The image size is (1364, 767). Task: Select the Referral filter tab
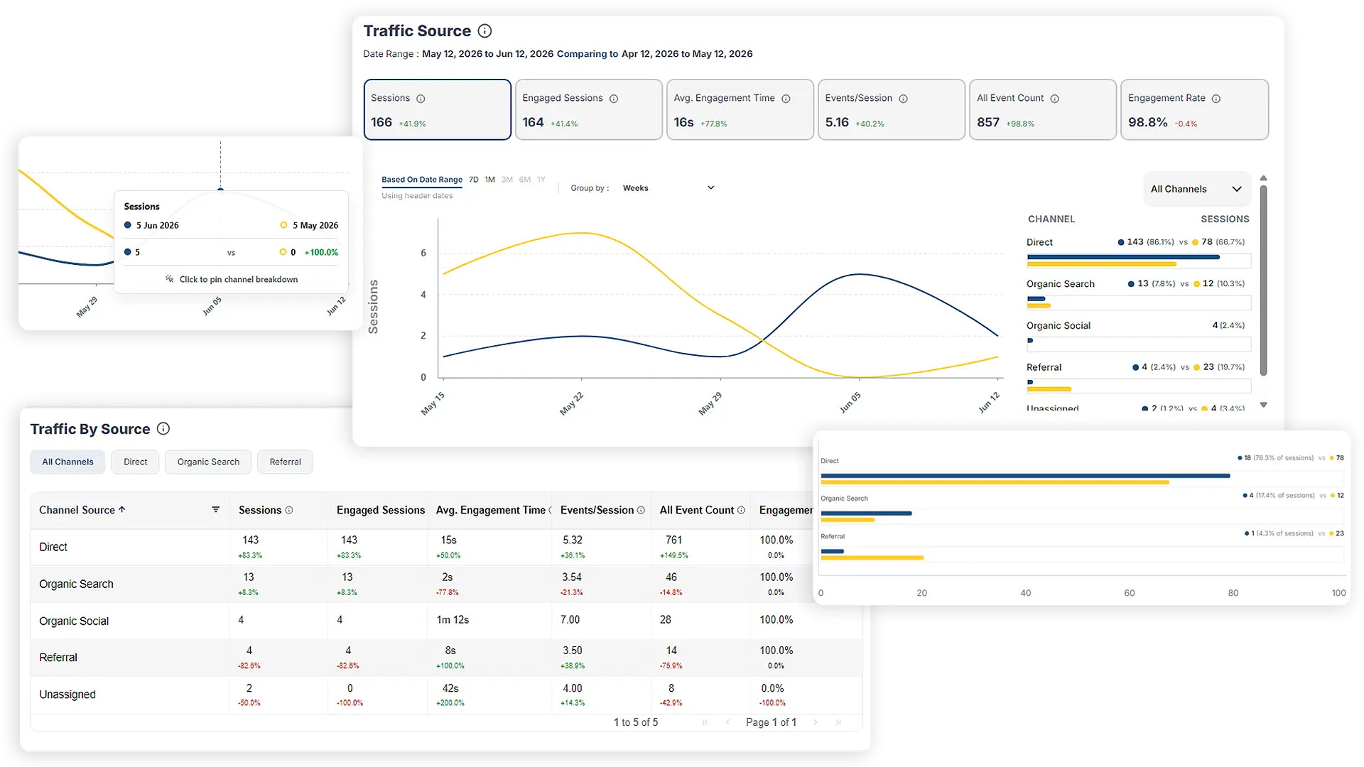pyautogui.click(x=285, y=462)
